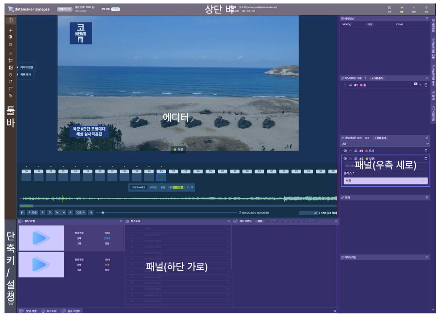Toggle lock on annotation #2 부품
Viewport: 436px width, 314px height.
click(350, 159)
